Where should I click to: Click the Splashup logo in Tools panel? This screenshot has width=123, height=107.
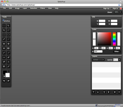pyautogui.click(x=6, y=21)
